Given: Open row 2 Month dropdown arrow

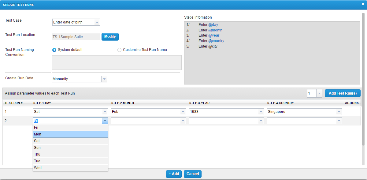Looking at the screenshot, I should coord(183,121).
